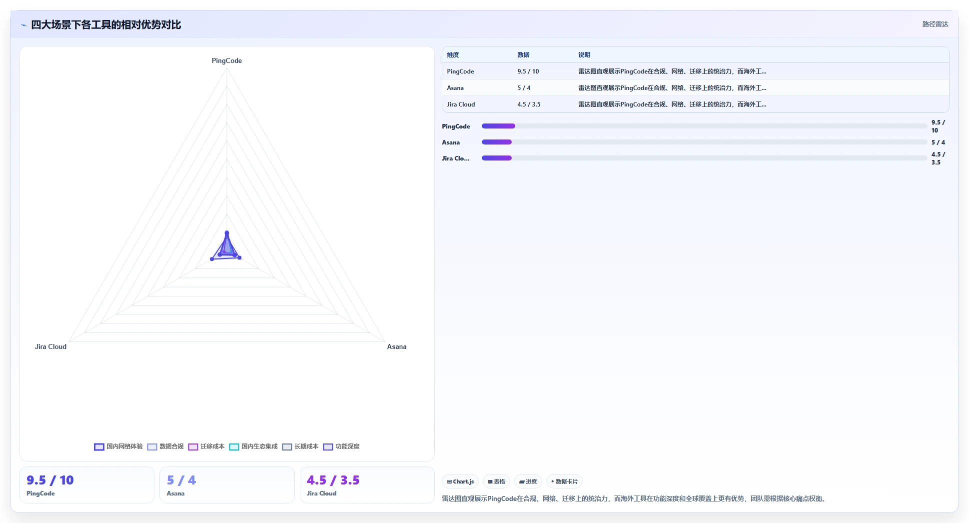This screenshot has width=969, height=523.
Task: Click the PingCode progress bar
Action: coord(704,126)
